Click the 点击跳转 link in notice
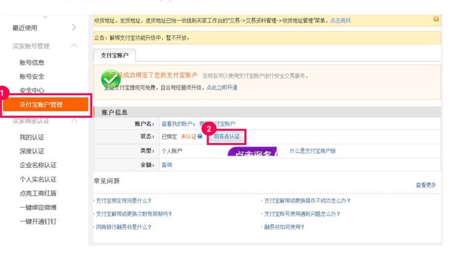This screenshot has height=262, width=472. (340, 20)
